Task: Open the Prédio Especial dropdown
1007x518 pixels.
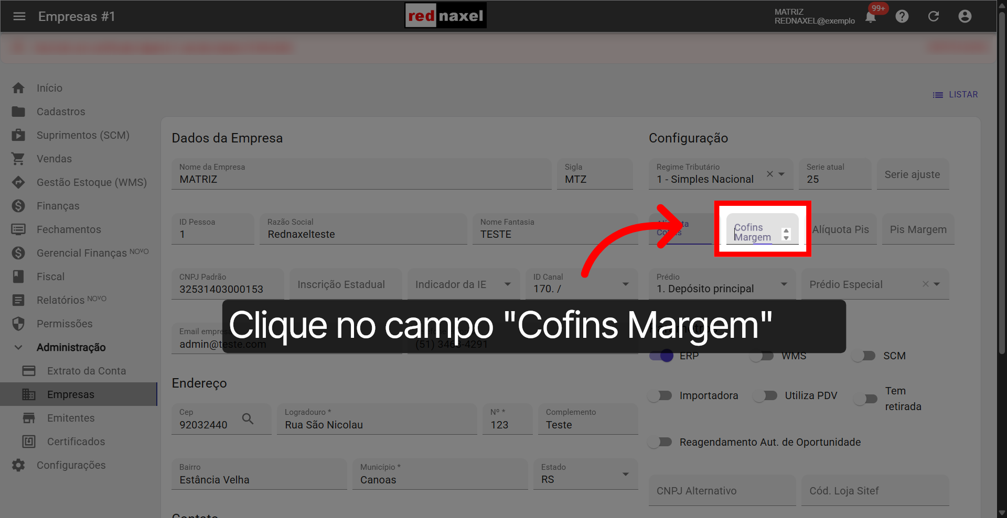Action: tap(937, 284)
